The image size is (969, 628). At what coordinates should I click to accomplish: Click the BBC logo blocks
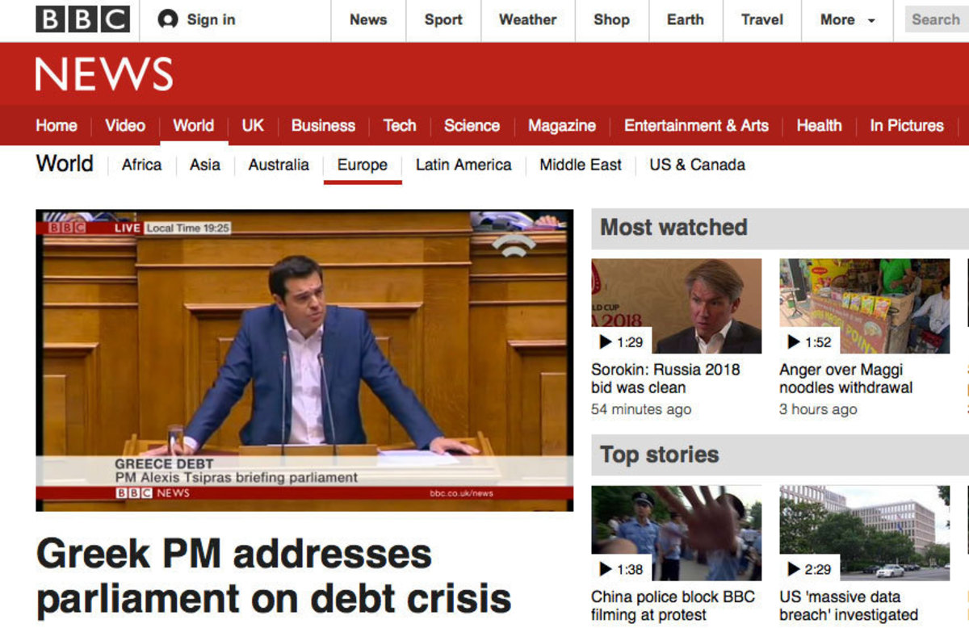[x=82, y=19]
